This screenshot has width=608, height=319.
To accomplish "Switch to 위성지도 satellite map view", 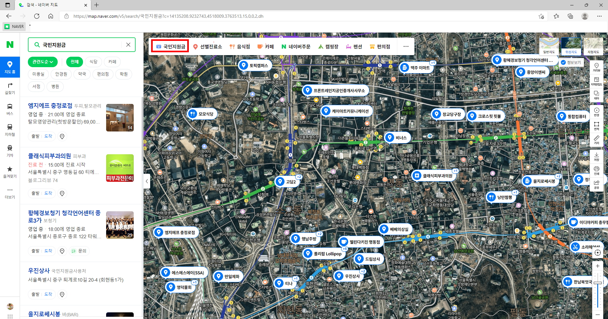I will [571, 46].
